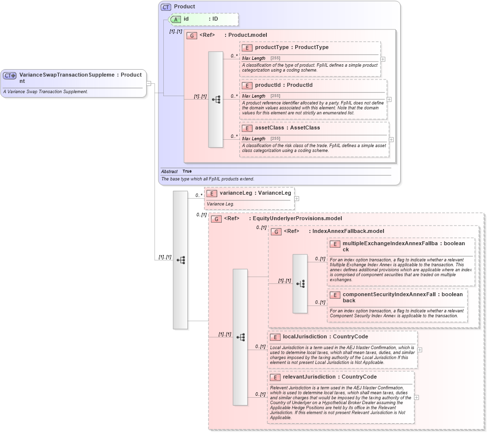Click the 'Variance Leg.' annotation text

click(x=220, y=204)
